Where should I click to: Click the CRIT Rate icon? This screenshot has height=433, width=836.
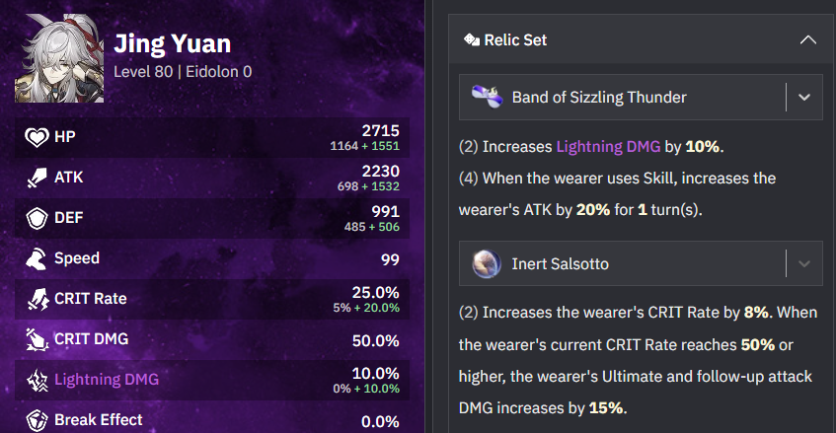tap(37, 299)
